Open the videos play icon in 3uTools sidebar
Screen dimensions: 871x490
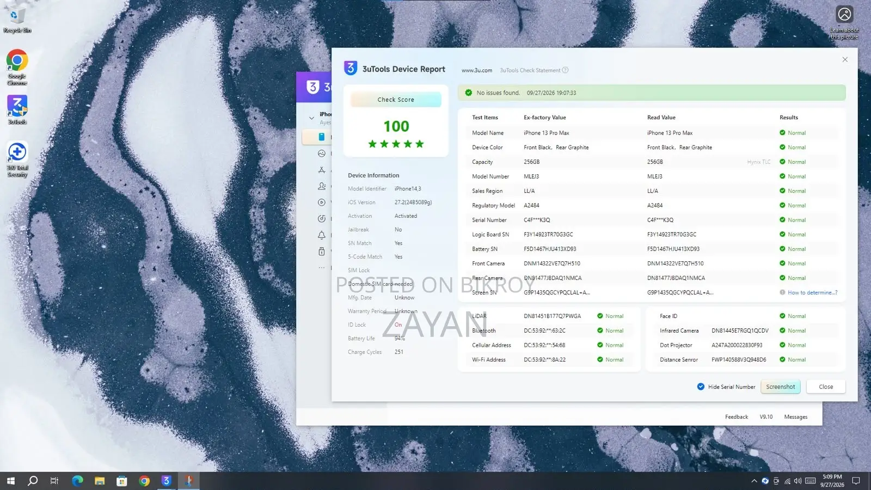322,203
